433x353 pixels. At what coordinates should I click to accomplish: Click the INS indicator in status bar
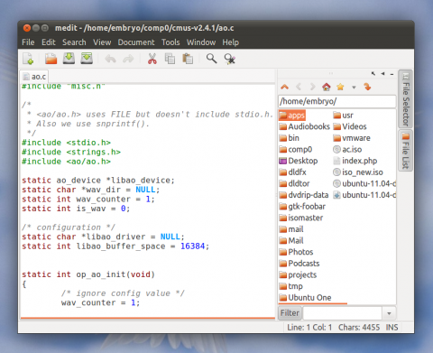point(392,328)
